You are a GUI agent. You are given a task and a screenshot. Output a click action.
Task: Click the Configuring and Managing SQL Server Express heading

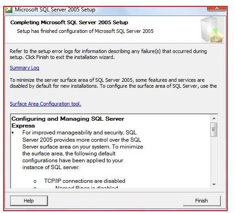(x=68, y=122)
